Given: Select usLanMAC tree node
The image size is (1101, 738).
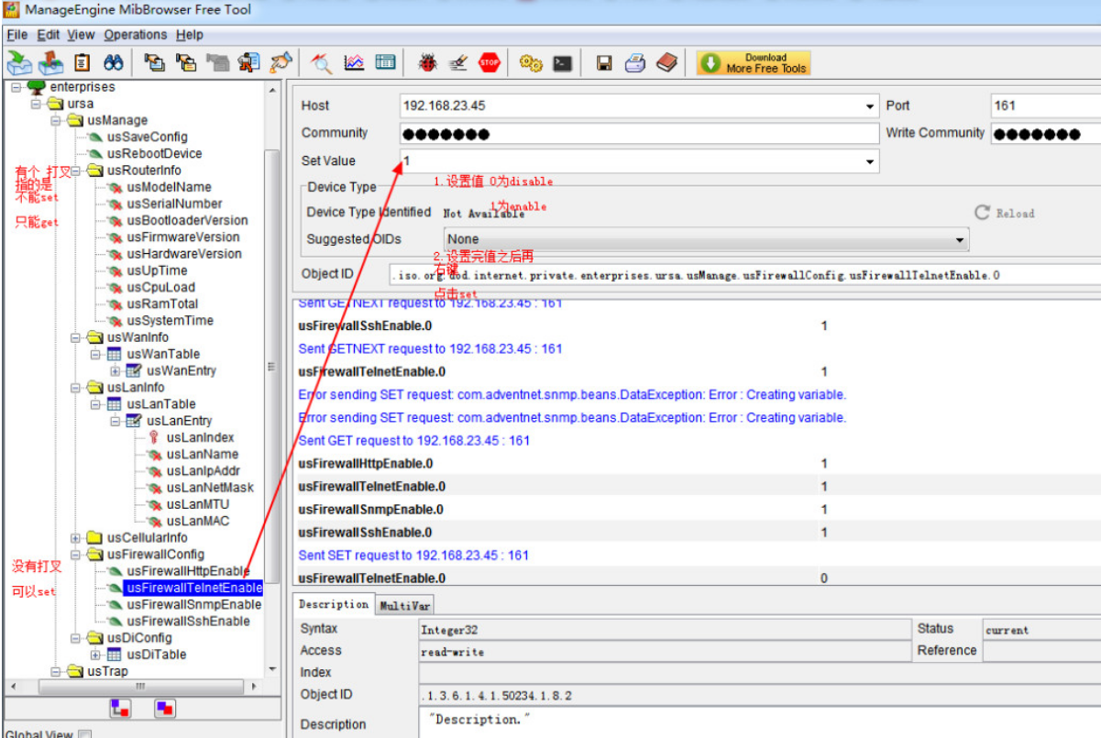Looking at the screenshot, I should [197, 522].
